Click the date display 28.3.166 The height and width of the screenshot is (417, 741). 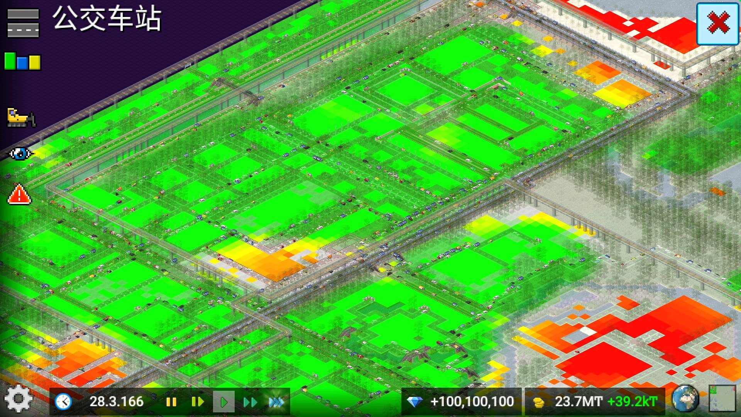(117, 402)
